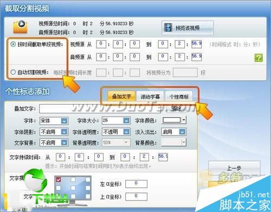
Task: Switch to the 叠加文字 tab
Action: 121,96
